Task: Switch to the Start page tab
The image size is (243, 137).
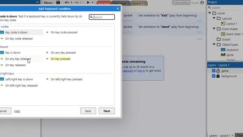Action: pos(120,3)
